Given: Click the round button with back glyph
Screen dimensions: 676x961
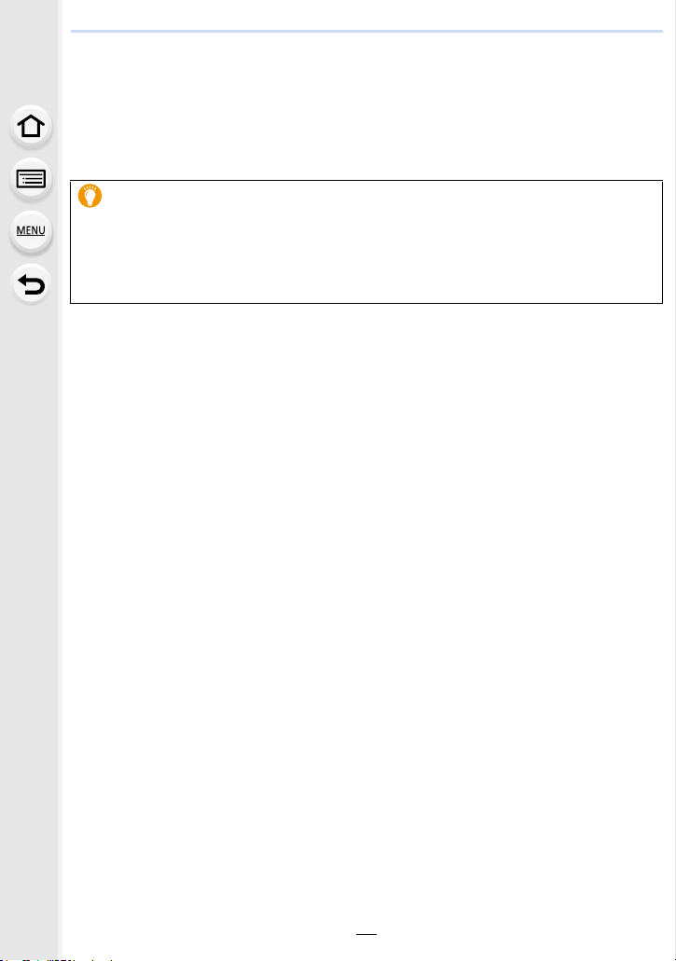Looking at the screenshot, I should pyautogui.click(x=31, y=284).
